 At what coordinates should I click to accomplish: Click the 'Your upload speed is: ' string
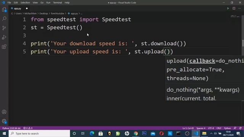point(89,52)
